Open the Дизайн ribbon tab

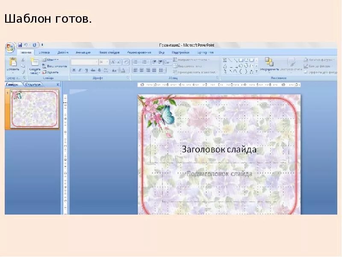(x=63, y=52)
